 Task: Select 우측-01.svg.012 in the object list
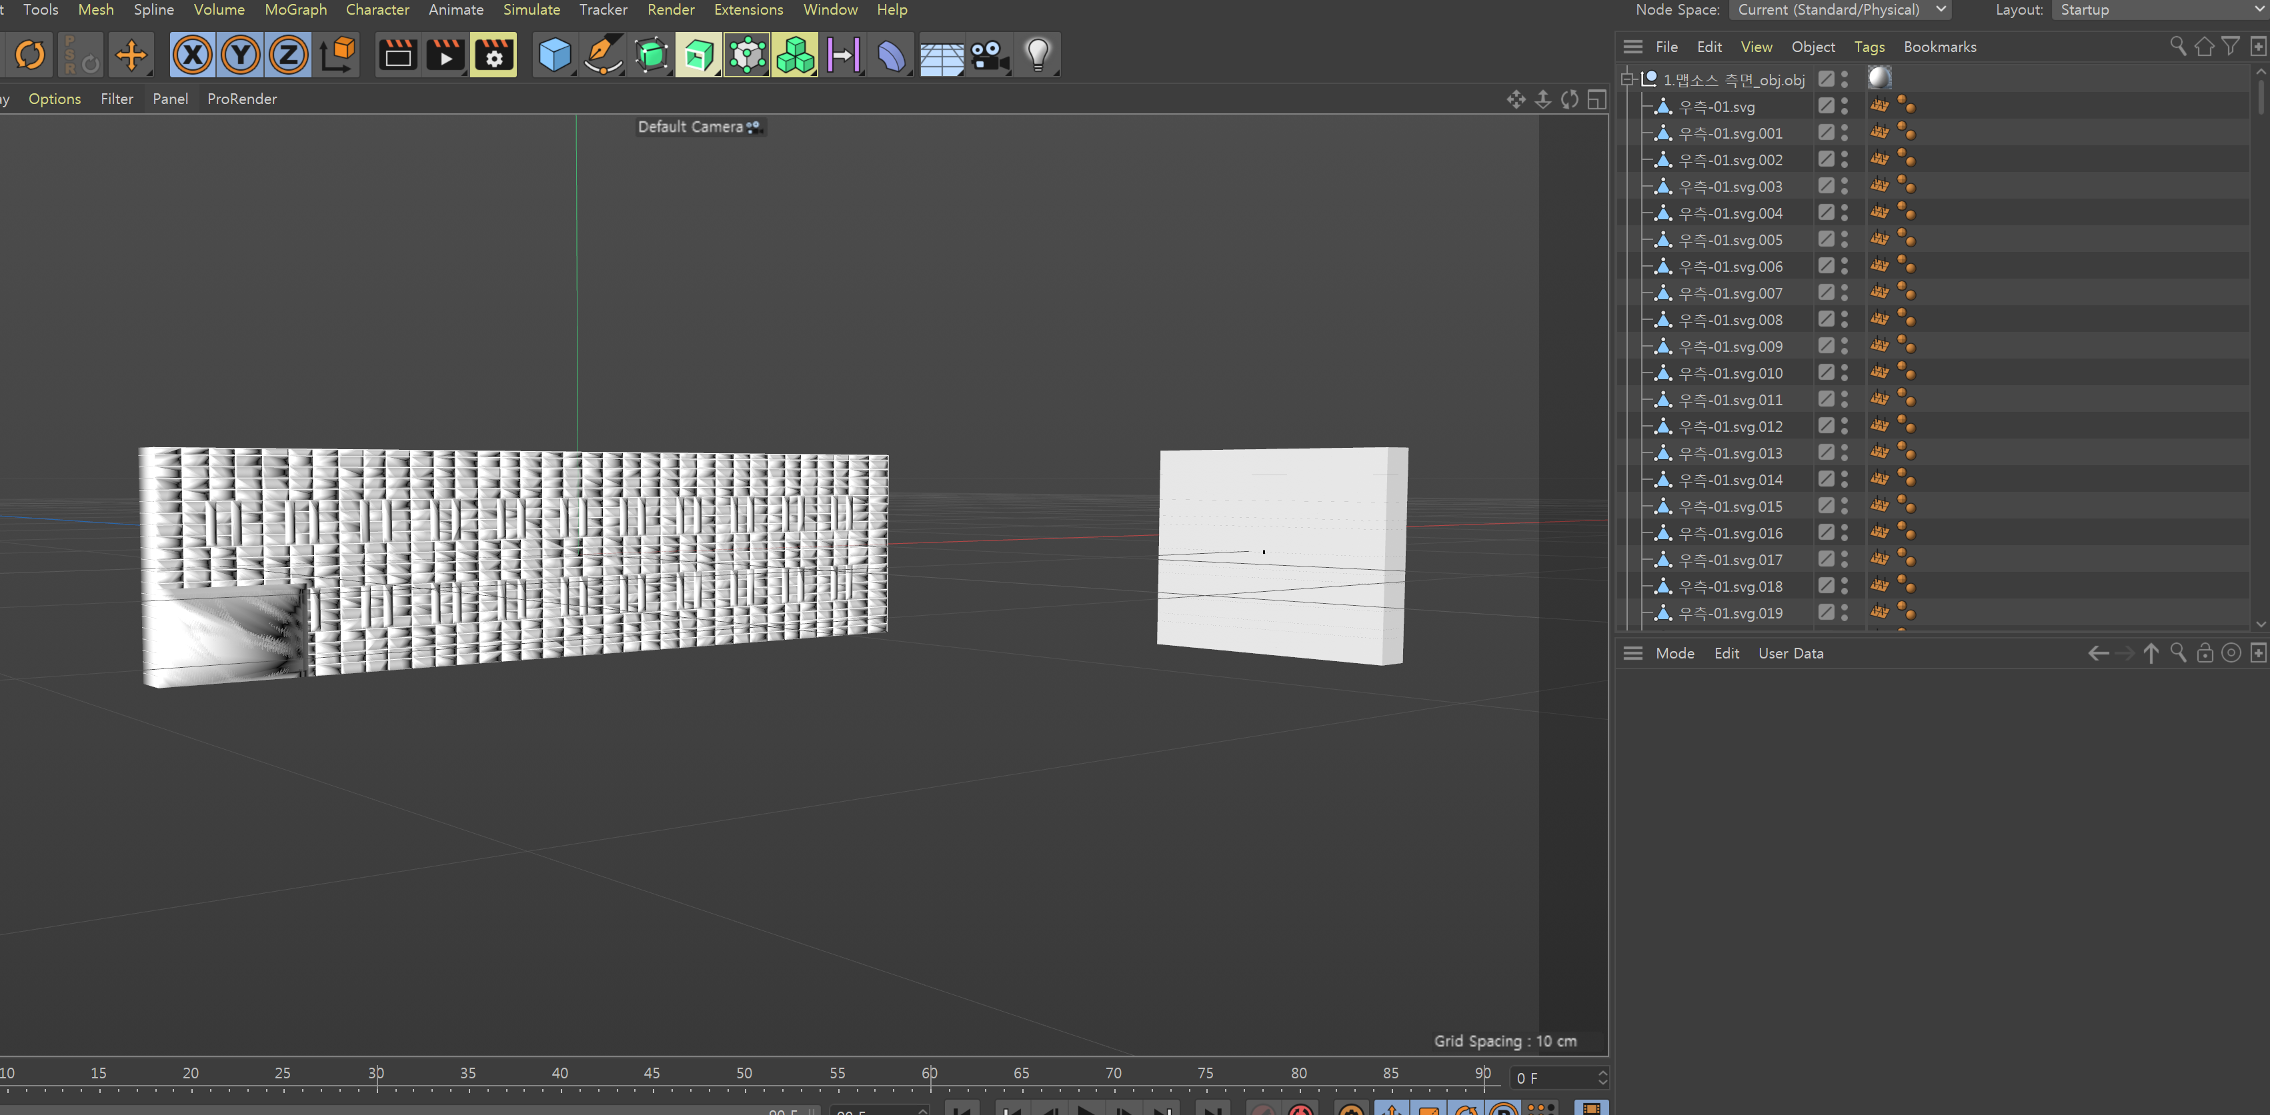tap(1730, 427)
